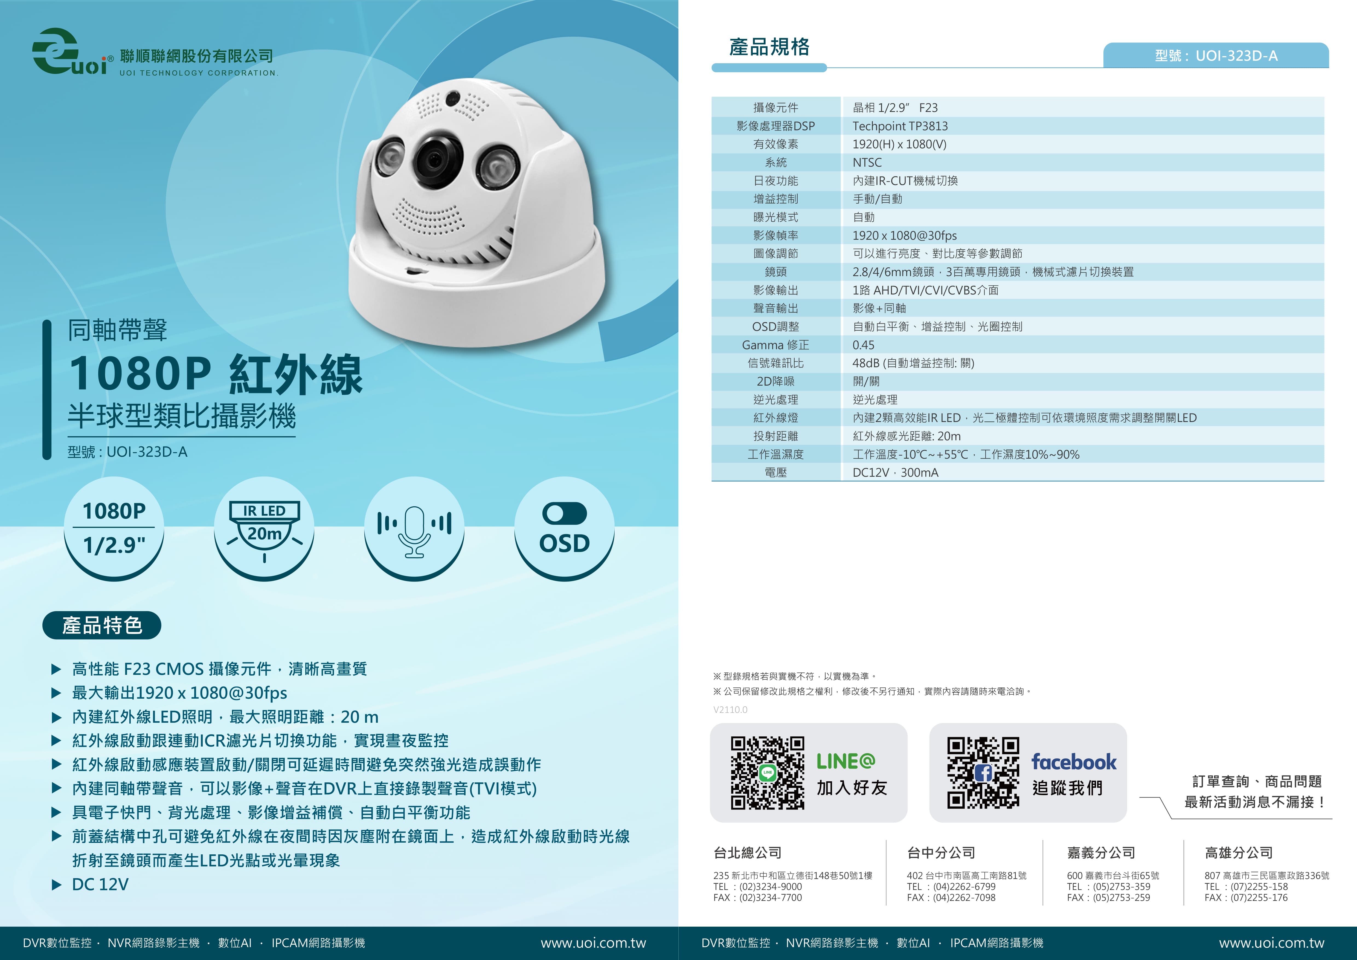Click the green LINE@ logo text

846,761
